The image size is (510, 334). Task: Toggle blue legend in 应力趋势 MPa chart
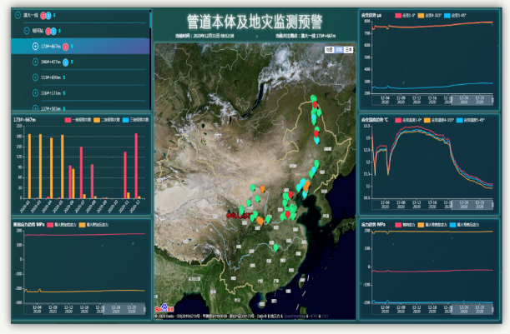coord(464,225)
